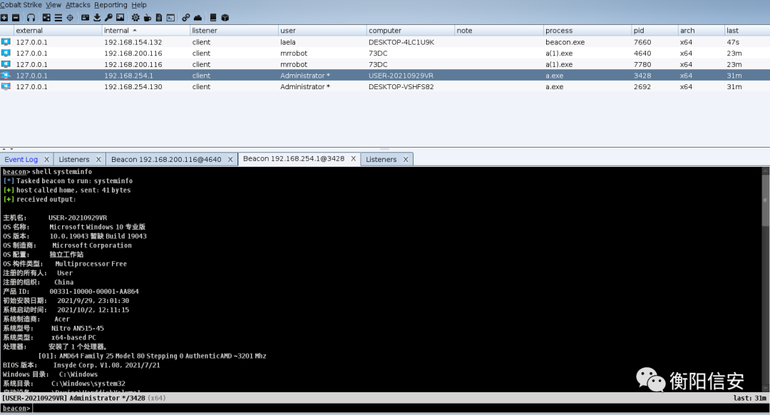The width and height of the screenshot is (770, 415).
Task: Click the session icon of the laela beacon row
Action: tap(6, 42)
